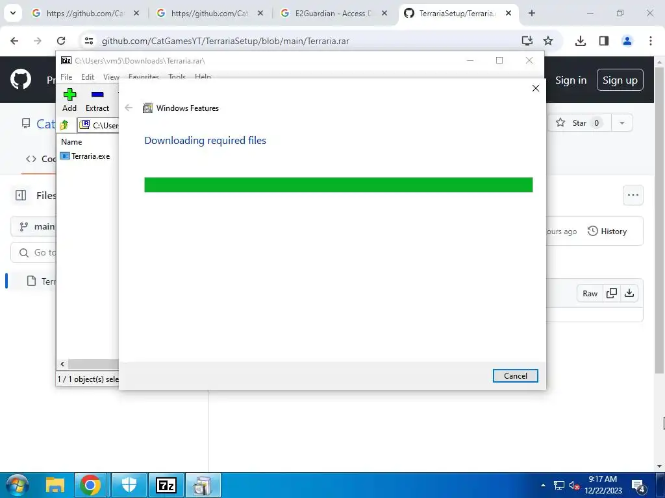665x498 pixels.
Task: Click the browser page vertical scrollbar
Action: click(x=659, y=220)
